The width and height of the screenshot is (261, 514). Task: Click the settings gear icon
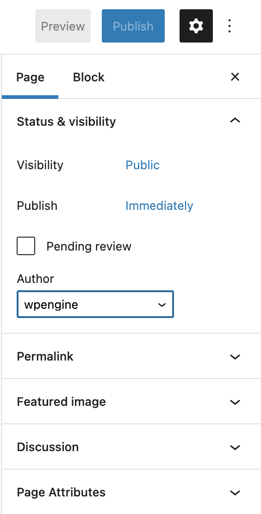(196, 26)
